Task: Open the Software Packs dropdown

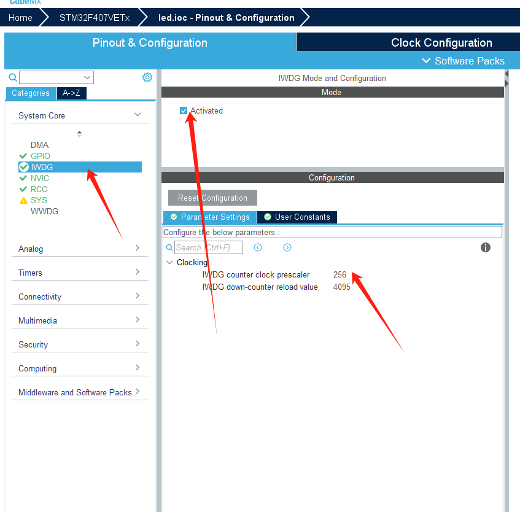Action: coord(464,61)
